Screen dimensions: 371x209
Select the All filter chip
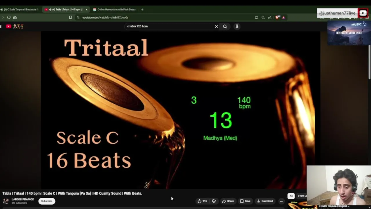[x=291, y=196]
